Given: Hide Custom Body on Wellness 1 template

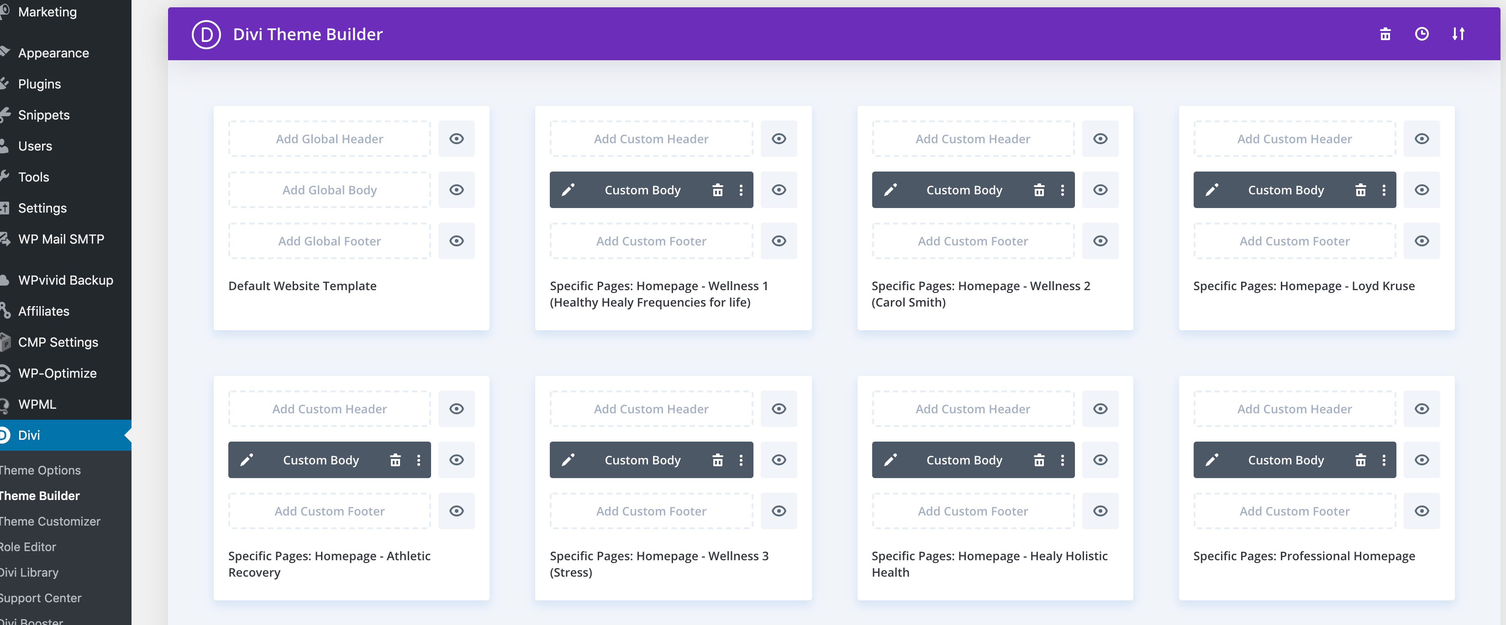Looking at the screenshot, I should point(779,190).
